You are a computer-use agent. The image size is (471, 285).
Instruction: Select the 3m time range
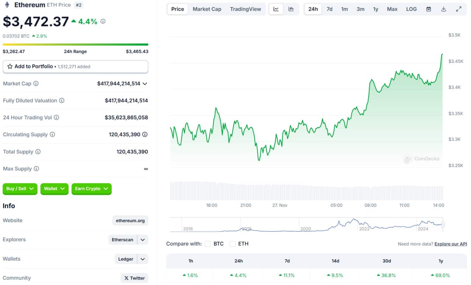click(x=361, y=9)
